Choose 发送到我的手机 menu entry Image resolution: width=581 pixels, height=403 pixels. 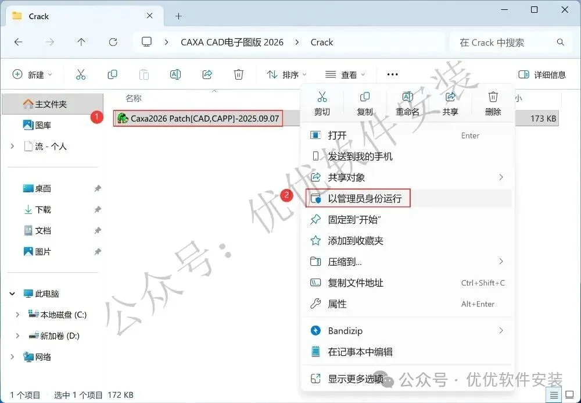[x=408, y=156]
